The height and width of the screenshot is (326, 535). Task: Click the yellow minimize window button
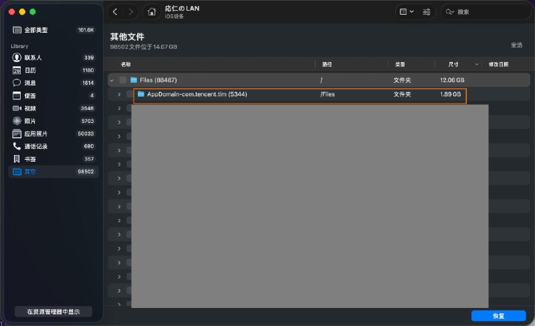click(x=22, y=12)
